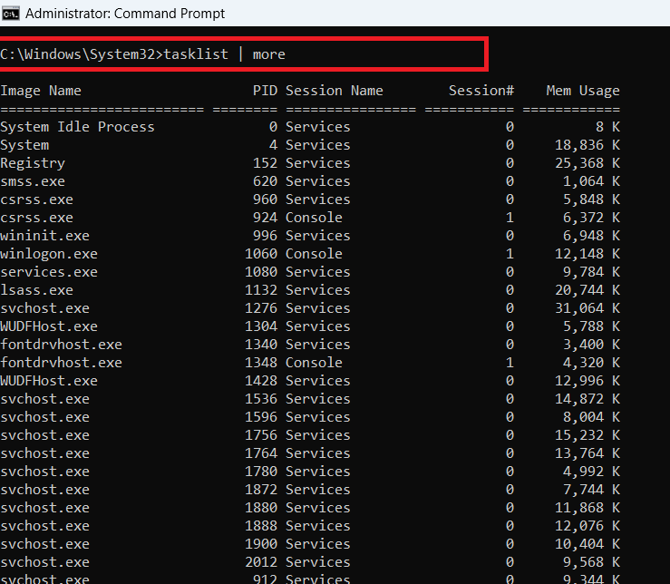
Task: Click PID 1276 of svchost.exe
Action: click(x=261, y=308)
